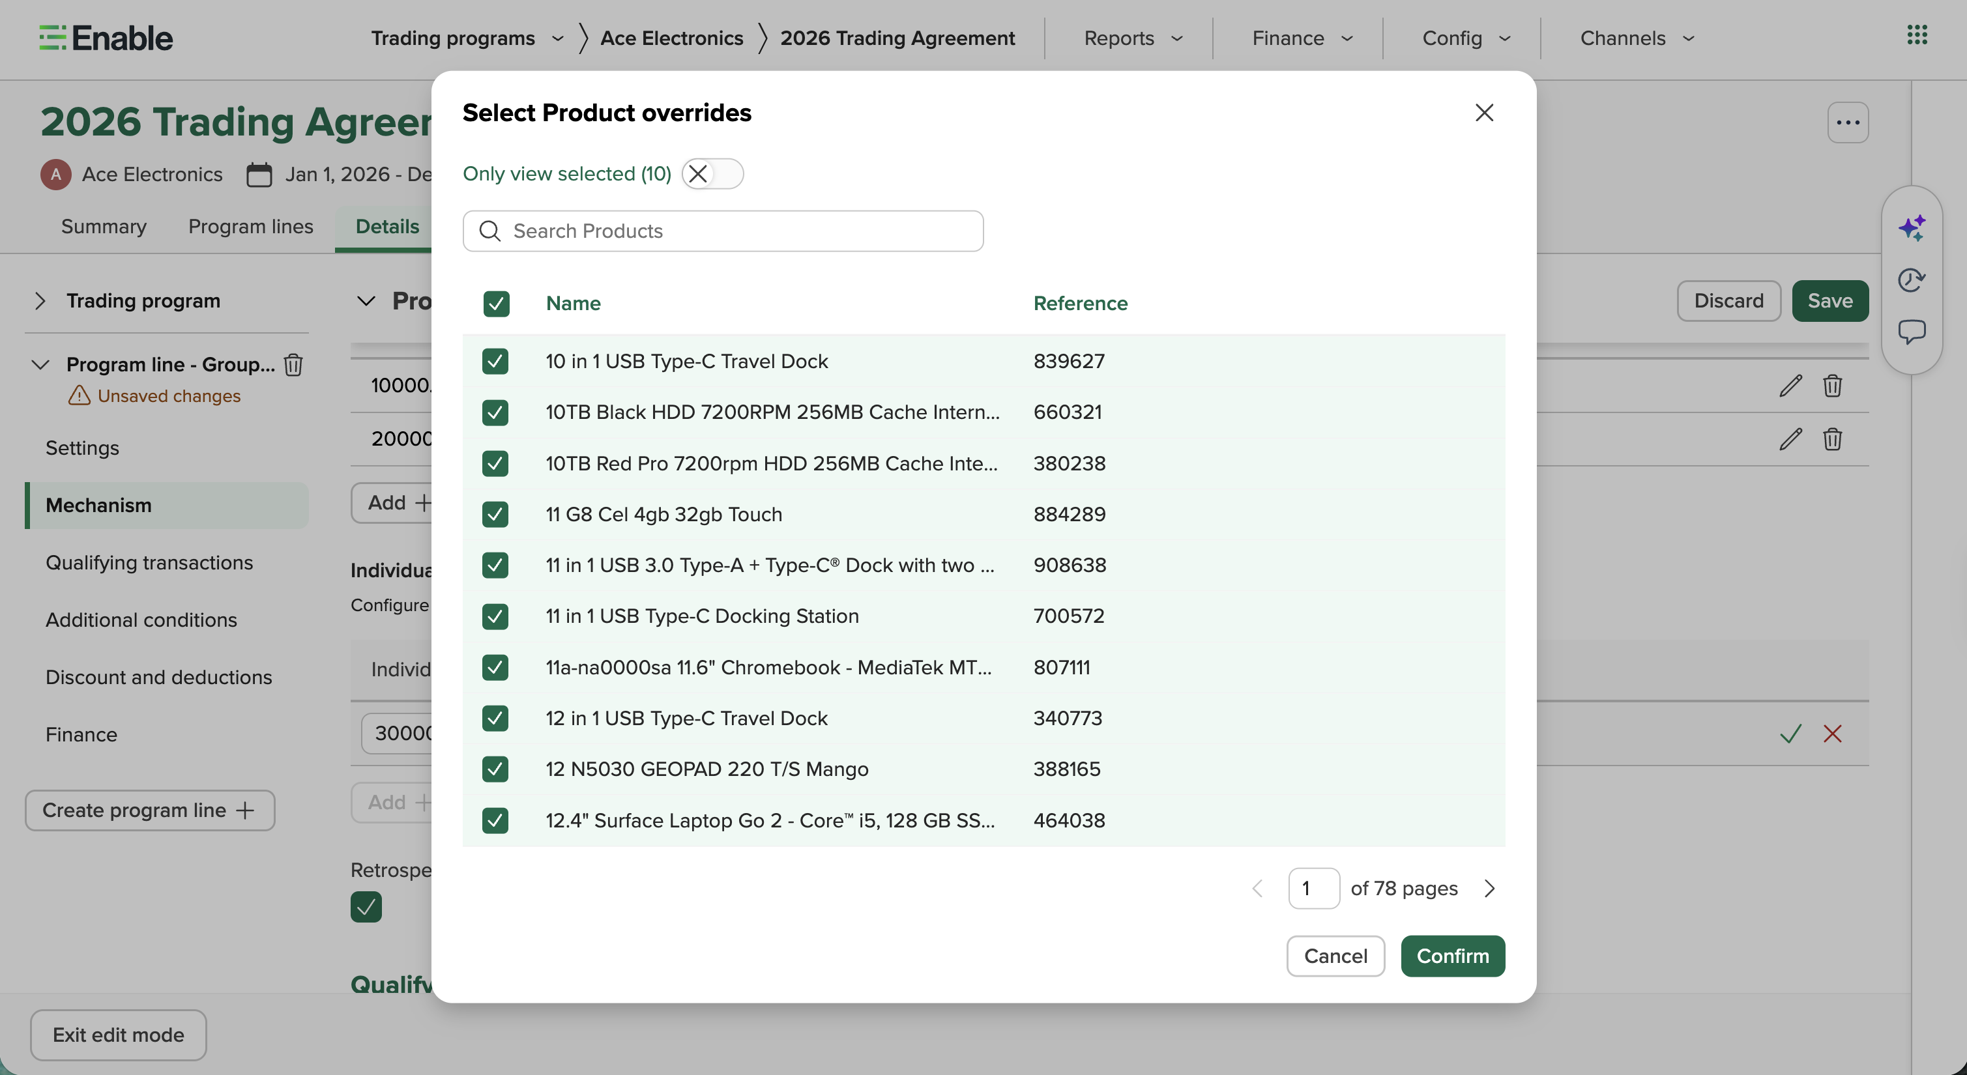The height and width of the screenshot is (1075, 1967).
Task: Open the AI sparkle assistant icon
Action: [x=1912, y=227]
